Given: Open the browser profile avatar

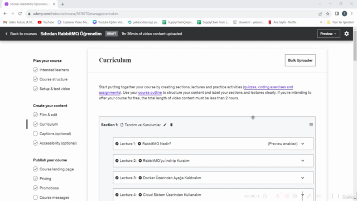Looking at the screenshot, I should coord(345,13).
